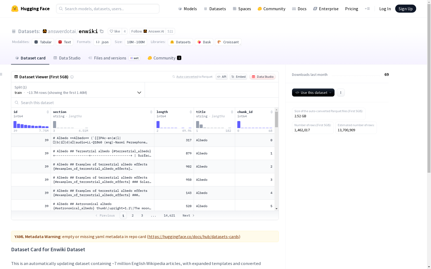Expand the train split selector
Image resolution: width=431 pixels, height=269 pixels.
[78, 90]
